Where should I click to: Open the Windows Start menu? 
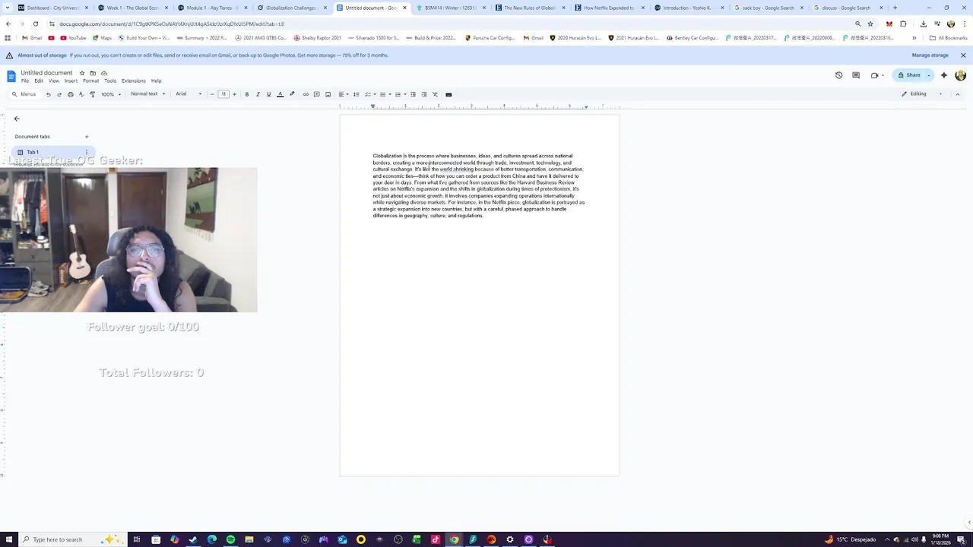pos(8,539)
